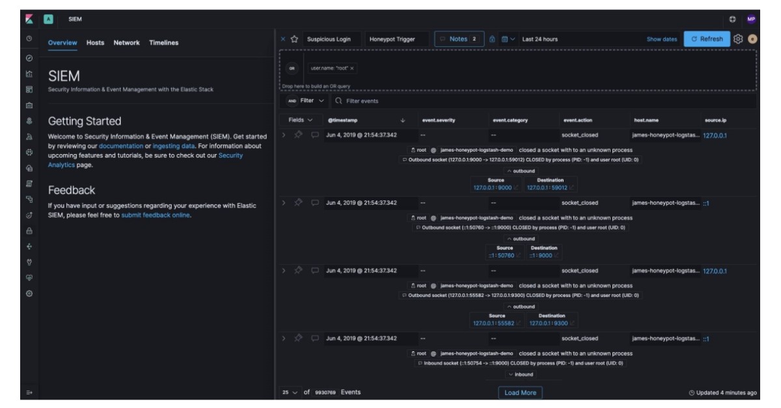Pin the first socket_closed event

(x=297, y=135)
